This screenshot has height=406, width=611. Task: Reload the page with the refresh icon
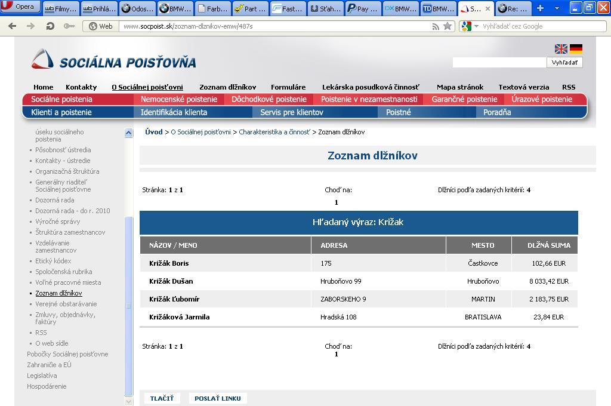[50, 26]
